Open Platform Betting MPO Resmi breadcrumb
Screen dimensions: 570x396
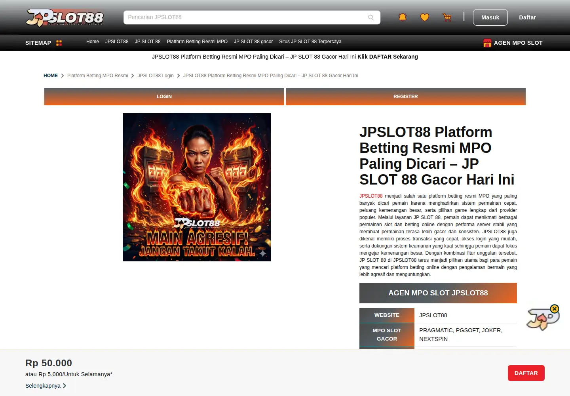pyautogui.click(x=98, y=76)
